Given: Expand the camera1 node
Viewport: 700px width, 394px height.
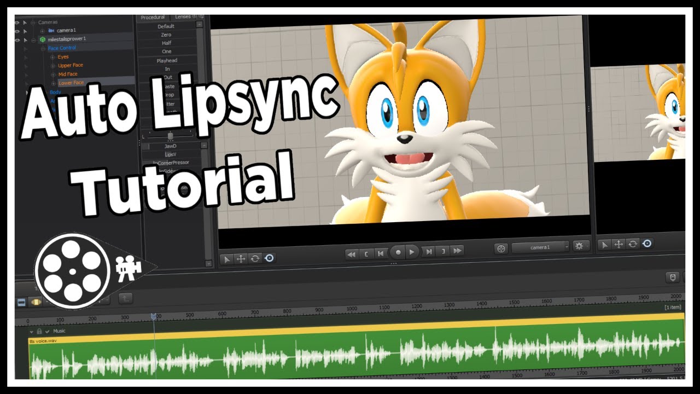Looking at the screenshot, I should [x=43, y=31].
